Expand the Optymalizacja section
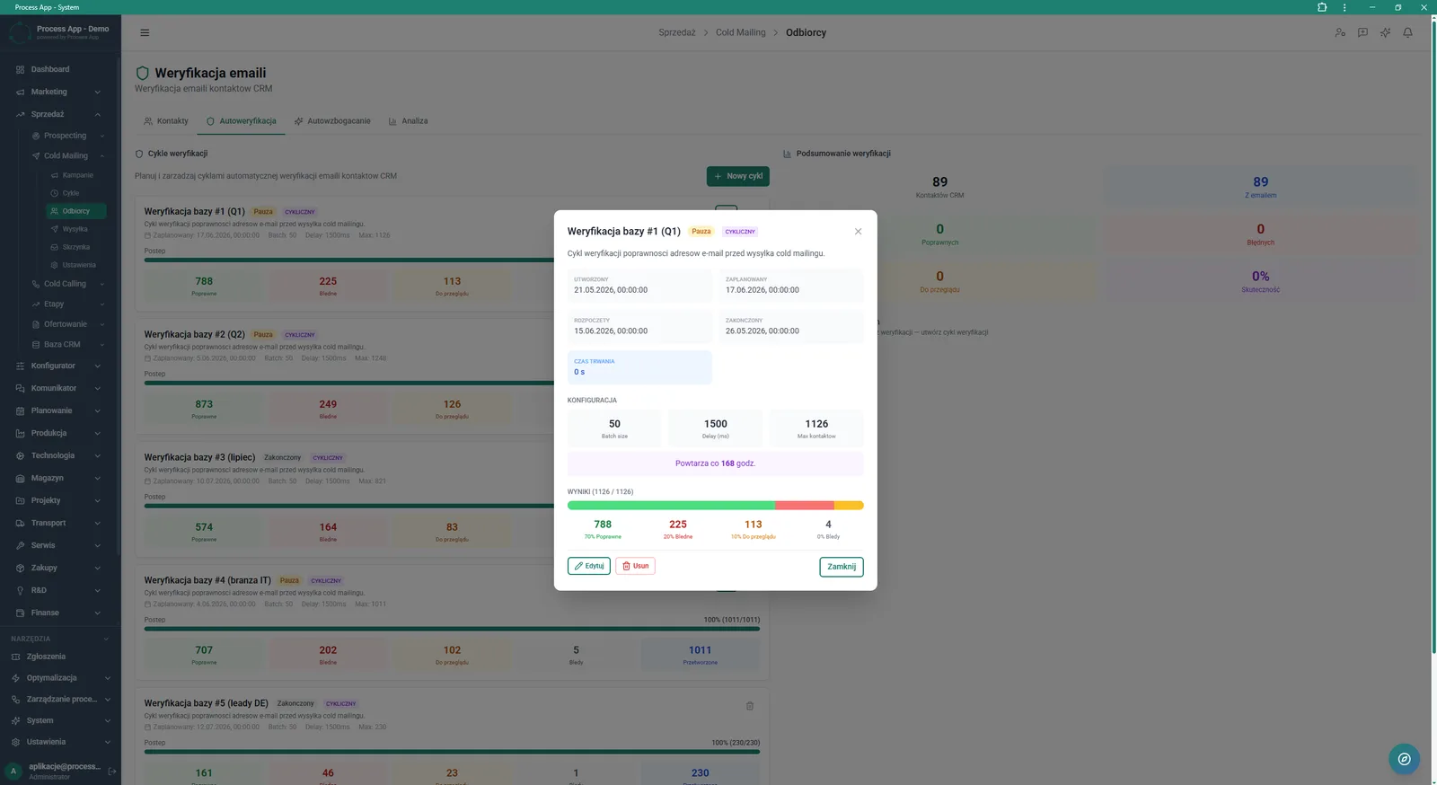 (x=60, y=678)
